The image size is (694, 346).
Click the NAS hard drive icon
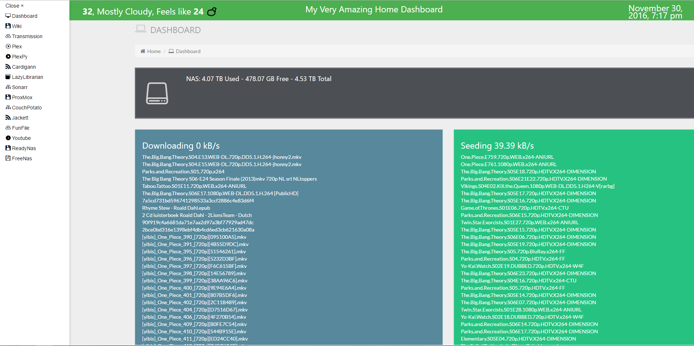point(157,93)
